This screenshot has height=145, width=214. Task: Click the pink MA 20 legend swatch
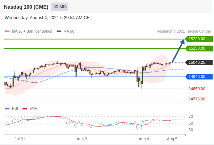pos(7,32)
